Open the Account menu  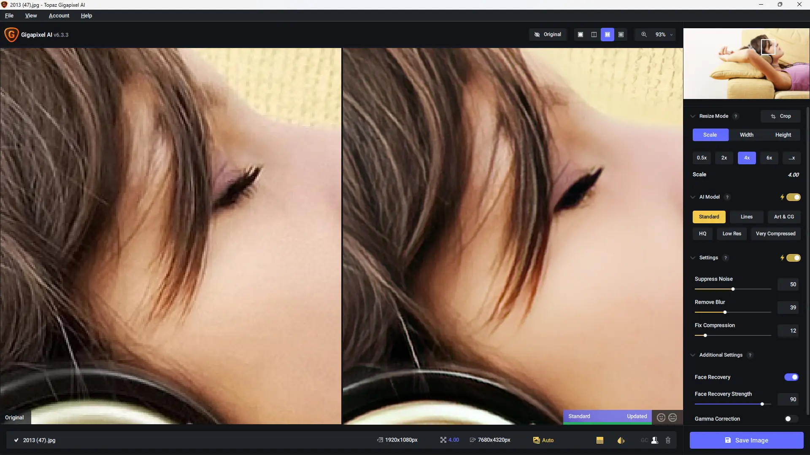pos(59,16)
